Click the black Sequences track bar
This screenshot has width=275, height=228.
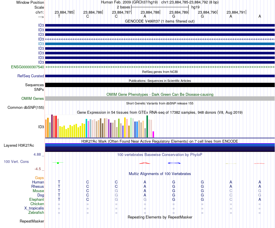coord(160,85)
